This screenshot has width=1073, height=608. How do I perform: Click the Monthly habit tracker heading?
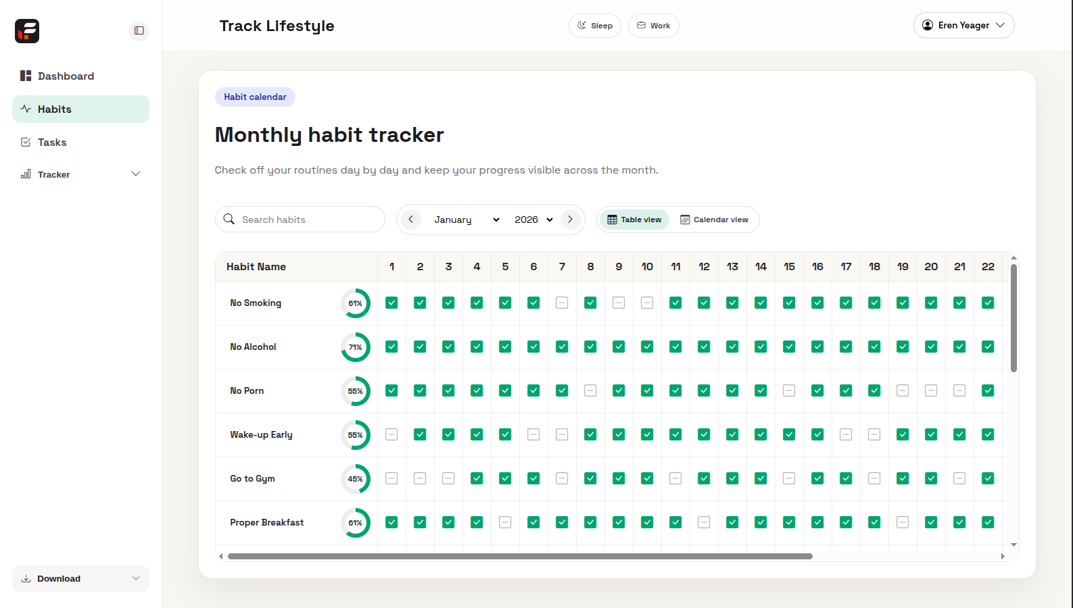329,135
